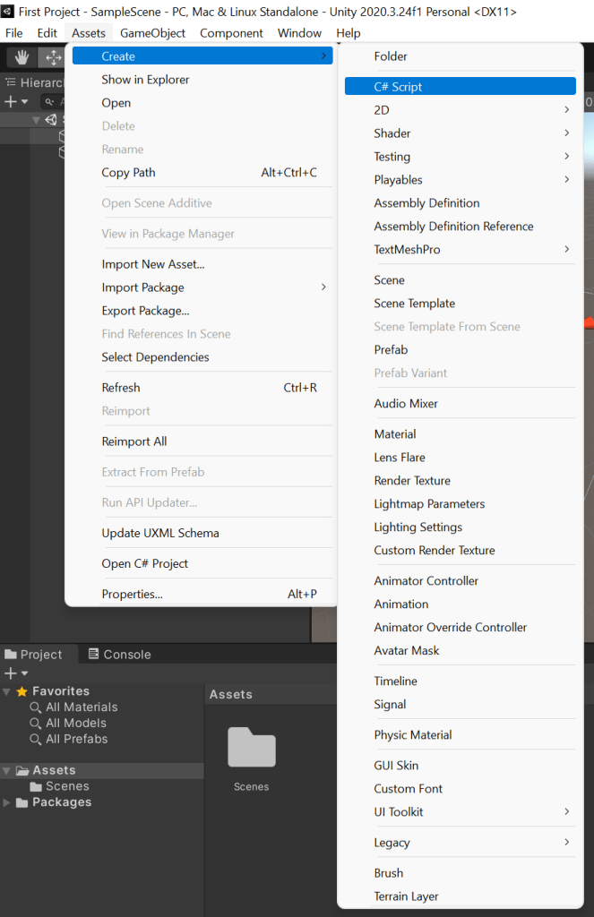Screen dimensions: 594x917
Task: Expand the Legacy submenu
Action: pos(461,842)
